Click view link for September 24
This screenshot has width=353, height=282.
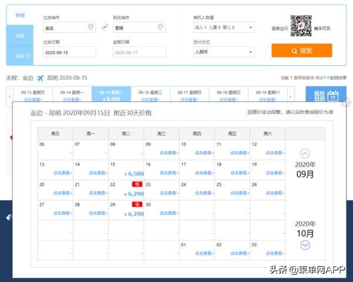[x=204, y=193]
